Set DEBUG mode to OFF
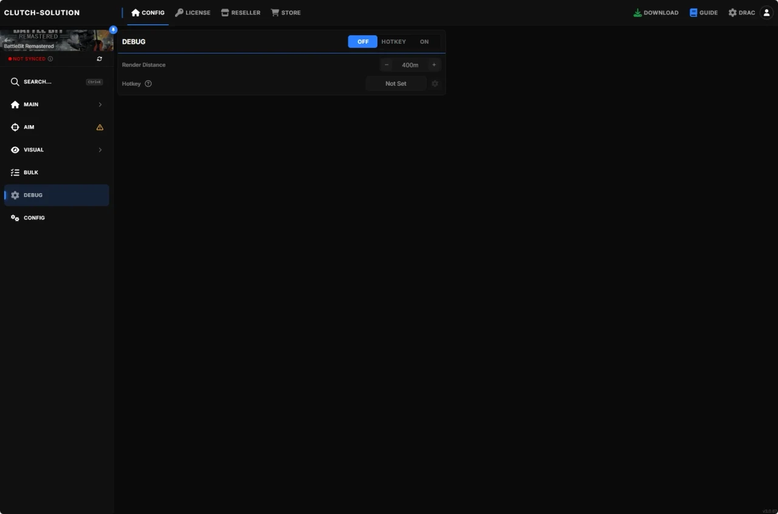This screenshot has height=514, width=778. (363, 41)
